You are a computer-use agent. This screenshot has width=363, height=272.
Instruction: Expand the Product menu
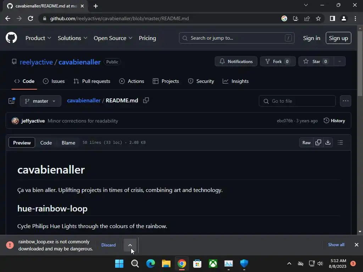tap(38, 38)
